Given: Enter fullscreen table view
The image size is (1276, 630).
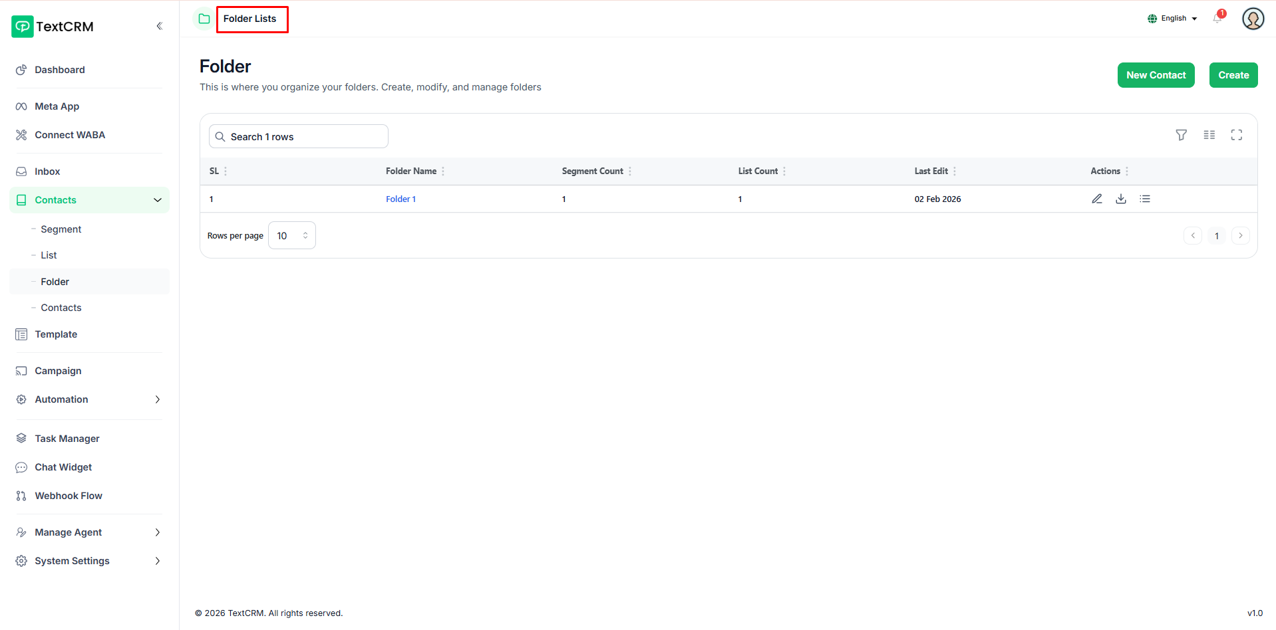Looking at the screenshot, I should click(1236, 135).
